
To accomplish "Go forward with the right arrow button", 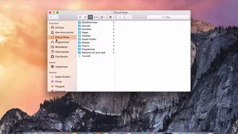I will tap(56, 17).
